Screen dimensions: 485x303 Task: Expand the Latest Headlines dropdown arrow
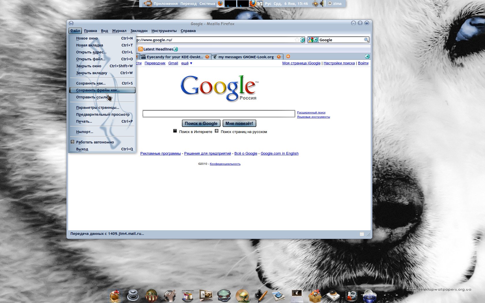click(176, 49)
